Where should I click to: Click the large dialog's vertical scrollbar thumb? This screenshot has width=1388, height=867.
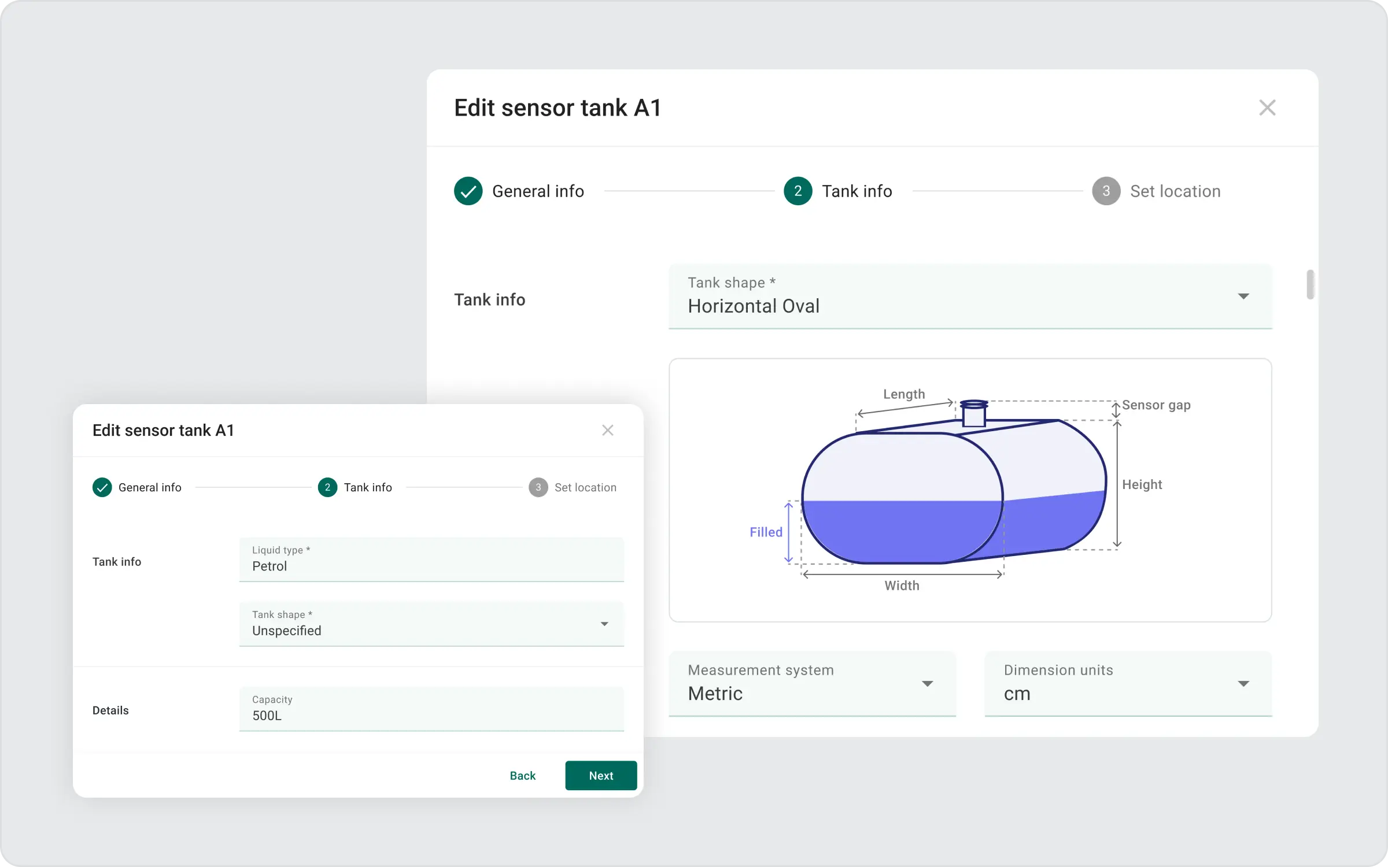(1310, 284)
